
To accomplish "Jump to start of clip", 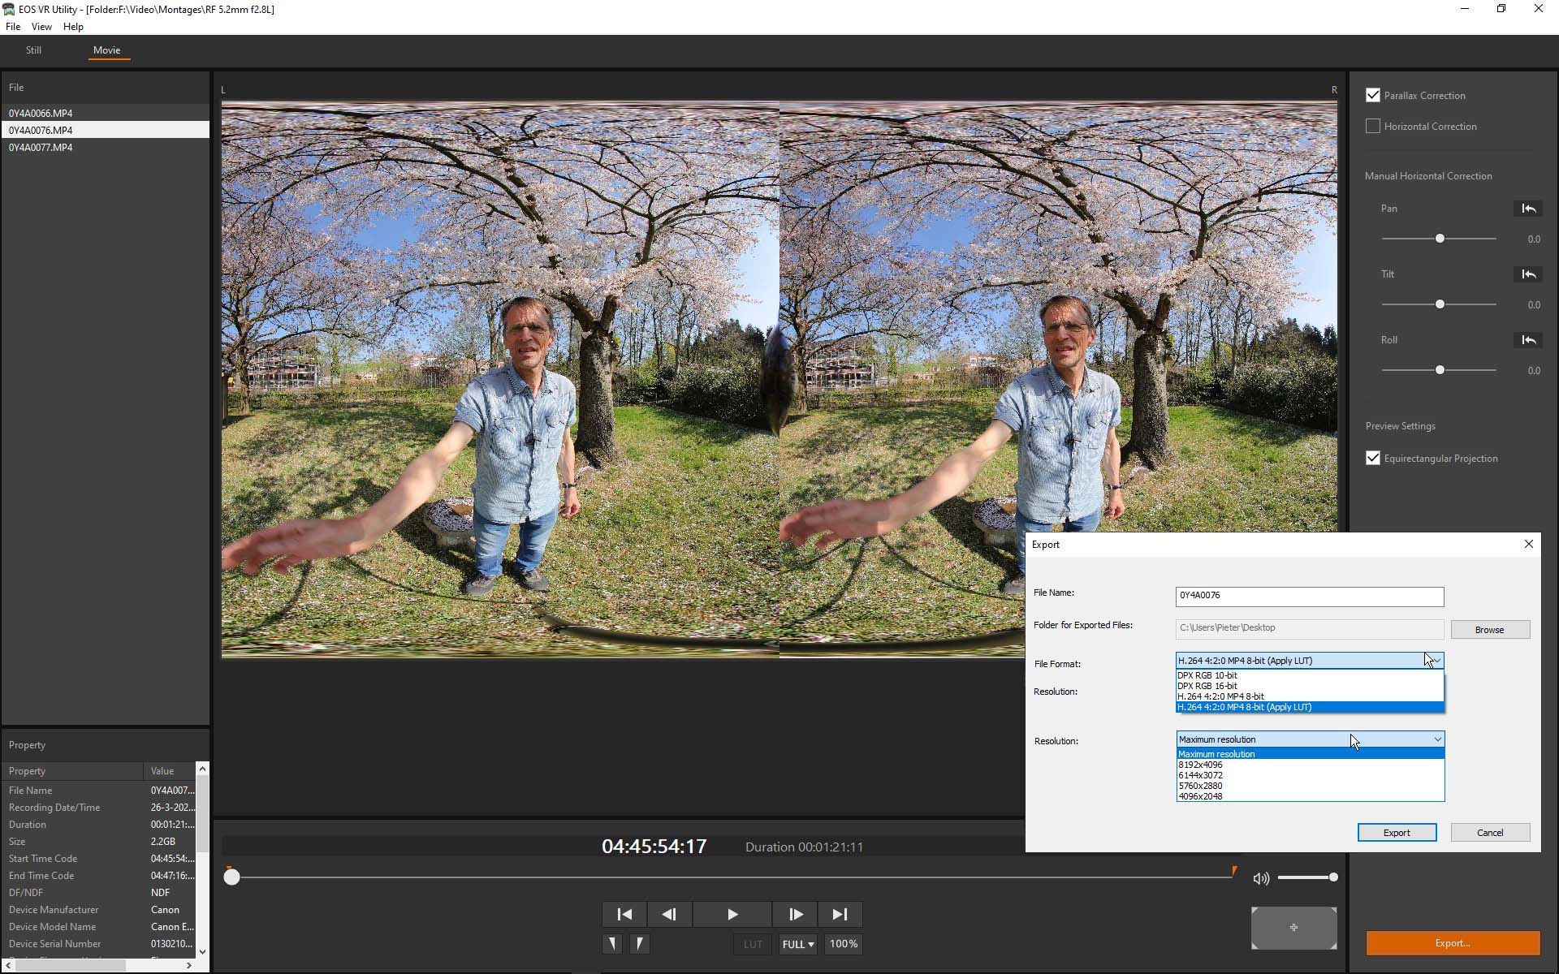I will point(624,914).
